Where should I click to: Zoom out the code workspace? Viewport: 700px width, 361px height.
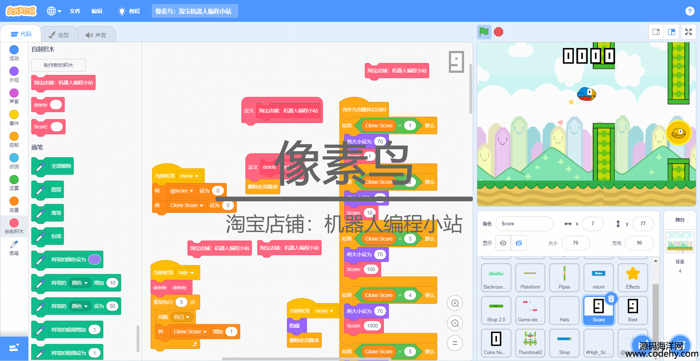(x=455, y=323)
